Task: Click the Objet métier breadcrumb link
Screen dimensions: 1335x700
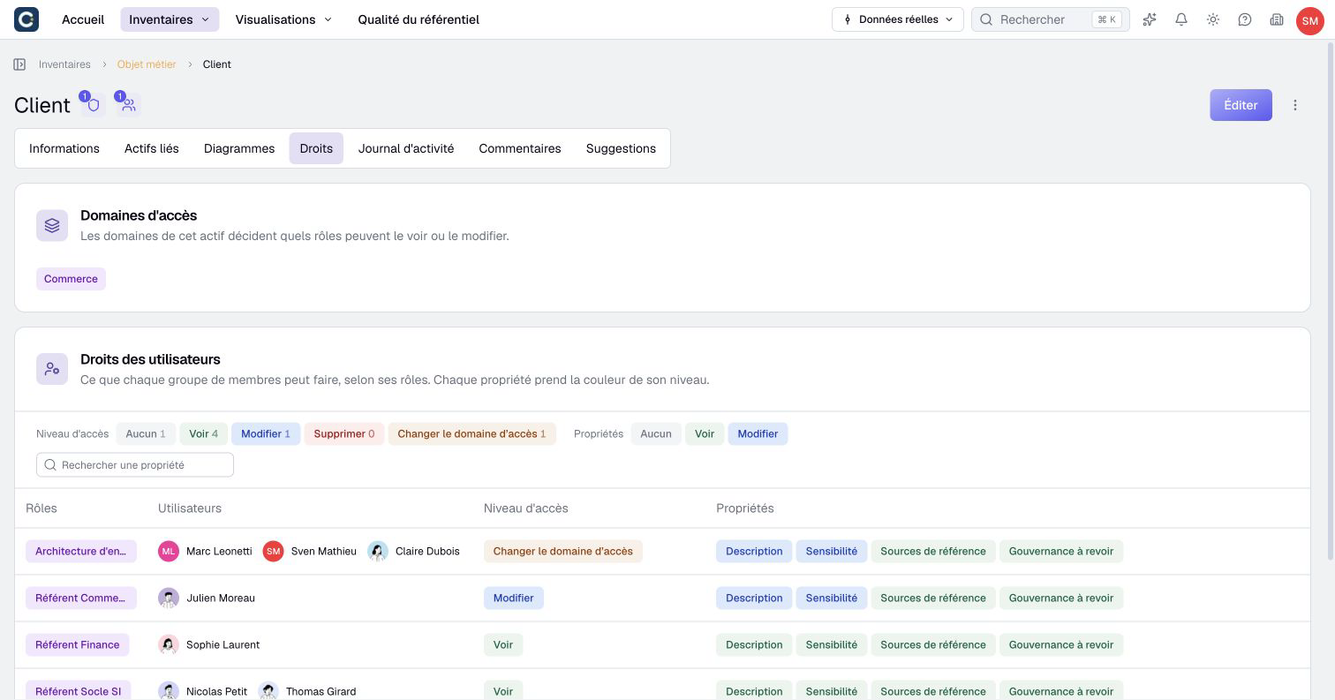Action: (x=147, y=64)
